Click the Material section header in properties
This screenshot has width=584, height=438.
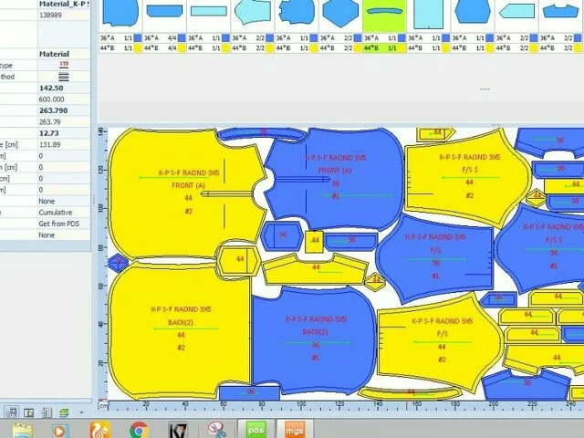coord(53,54)
